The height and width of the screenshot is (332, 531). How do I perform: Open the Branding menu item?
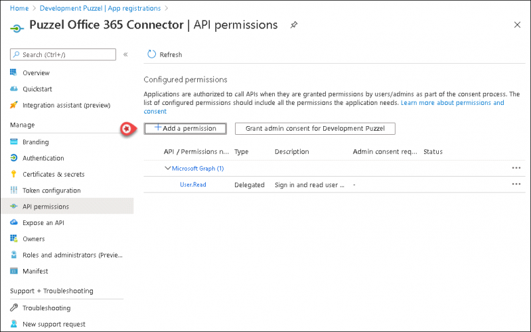click(35, 142)
